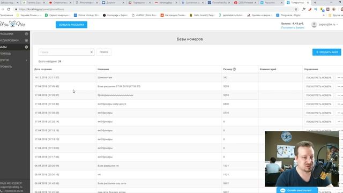
Task: Click the Поиск search button
Action: click(104, 52)
